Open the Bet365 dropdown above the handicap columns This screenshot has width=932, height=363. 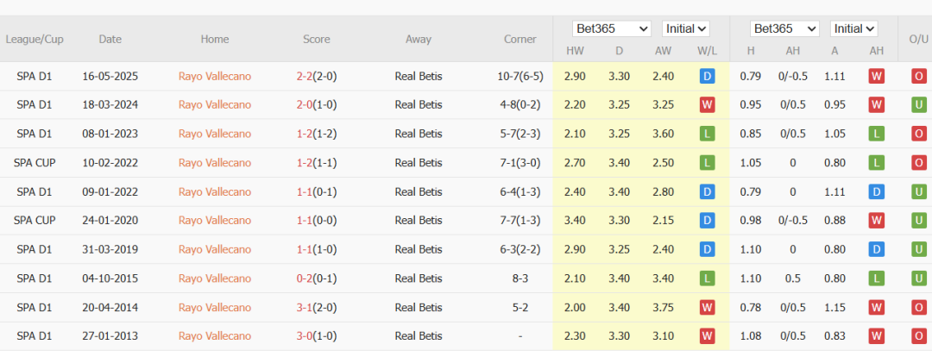pyautogui.click(x=784, y=29)
